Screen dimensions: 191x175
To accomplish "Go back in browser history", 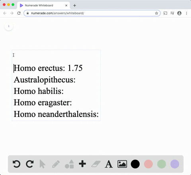I will coord(5,13).
